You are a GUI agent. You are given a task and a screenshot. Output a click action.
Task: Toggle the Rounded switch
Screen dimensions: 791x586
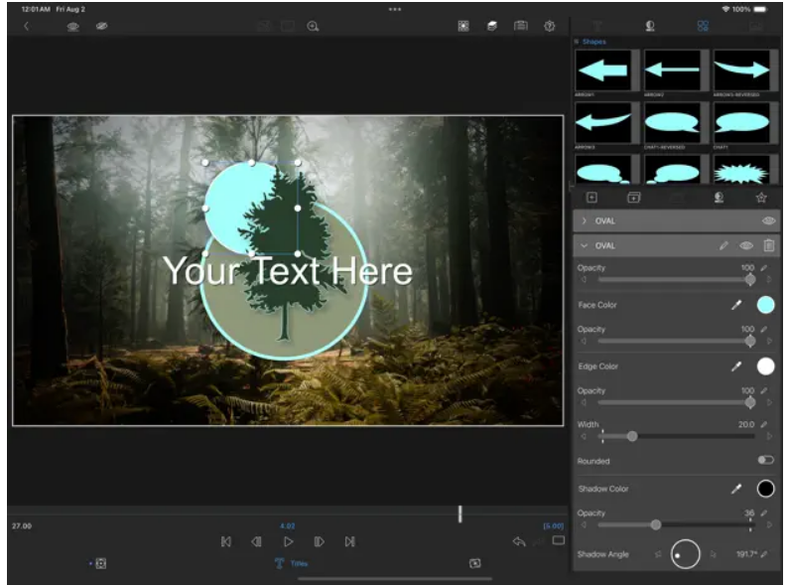765,461
